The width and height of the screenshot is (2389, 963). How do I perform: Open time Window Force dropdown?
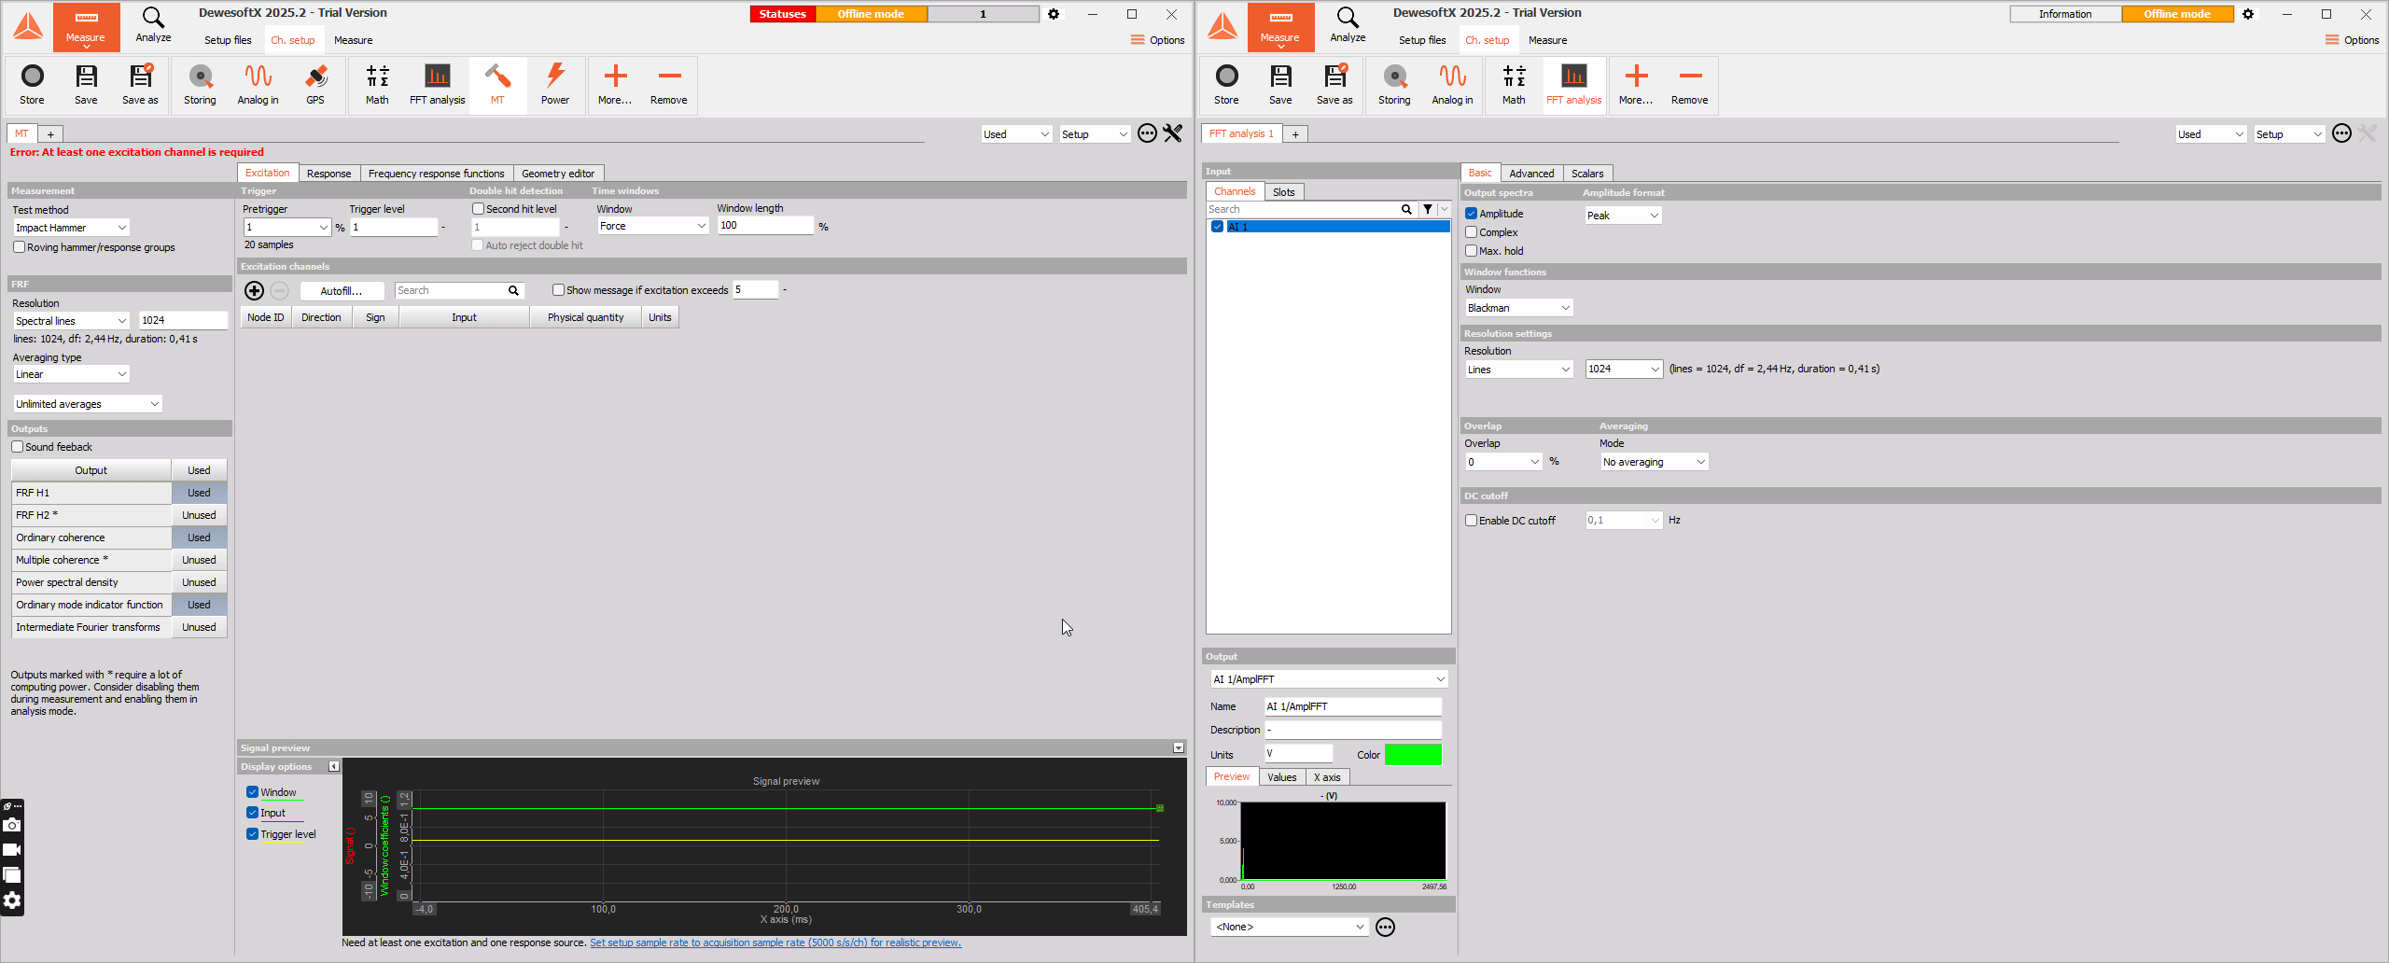(x=653, y=226)
